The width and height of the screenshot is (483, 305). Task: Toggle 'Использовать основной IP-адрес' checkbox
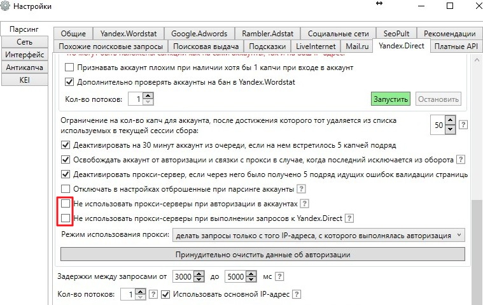[165, 294]
